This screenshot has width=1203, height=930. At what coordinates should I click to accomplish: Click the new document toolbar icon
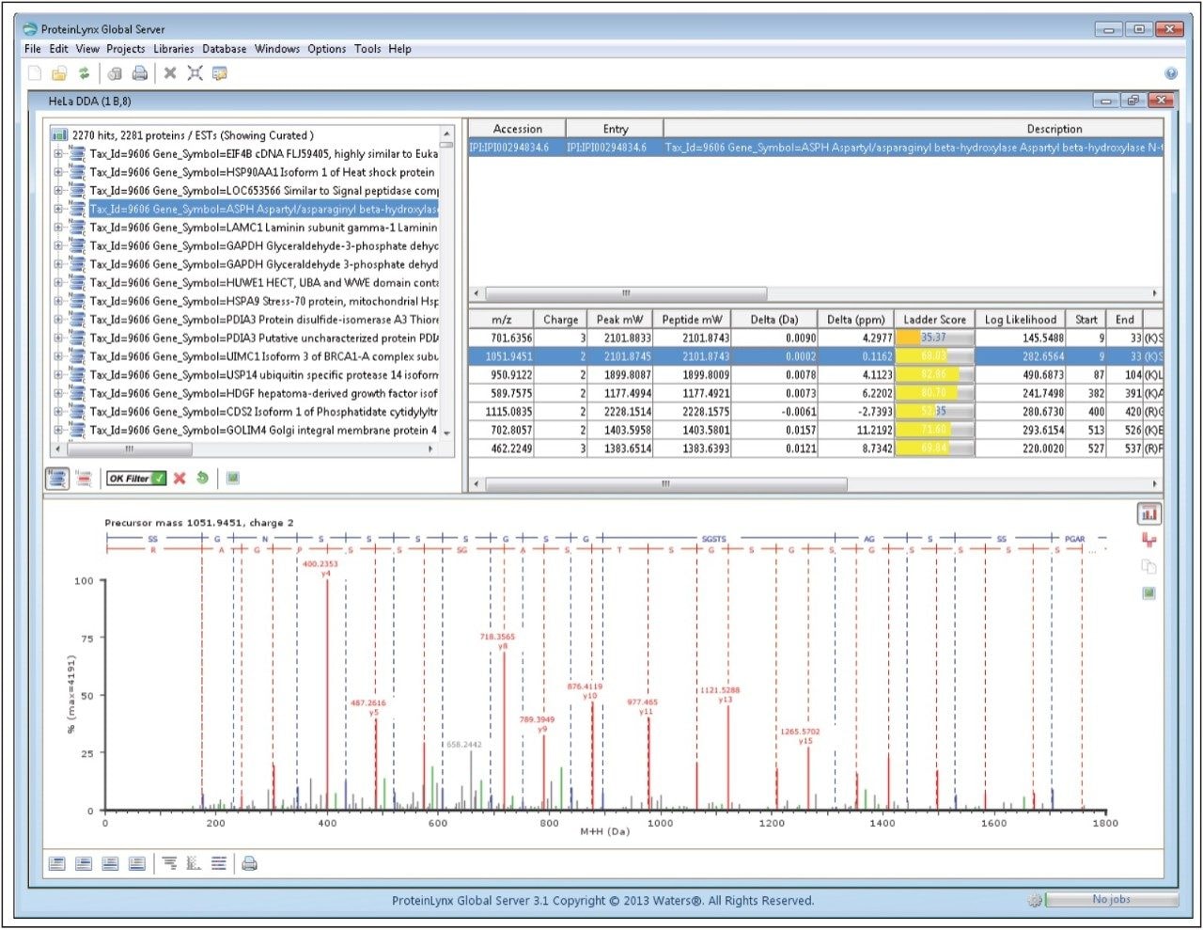pyautogui.click(x=35, y=73)
